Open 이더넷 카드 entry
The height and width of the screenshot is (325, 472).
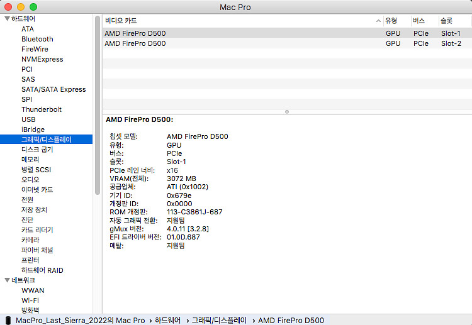pyautogui.click(x=37, y=190)
